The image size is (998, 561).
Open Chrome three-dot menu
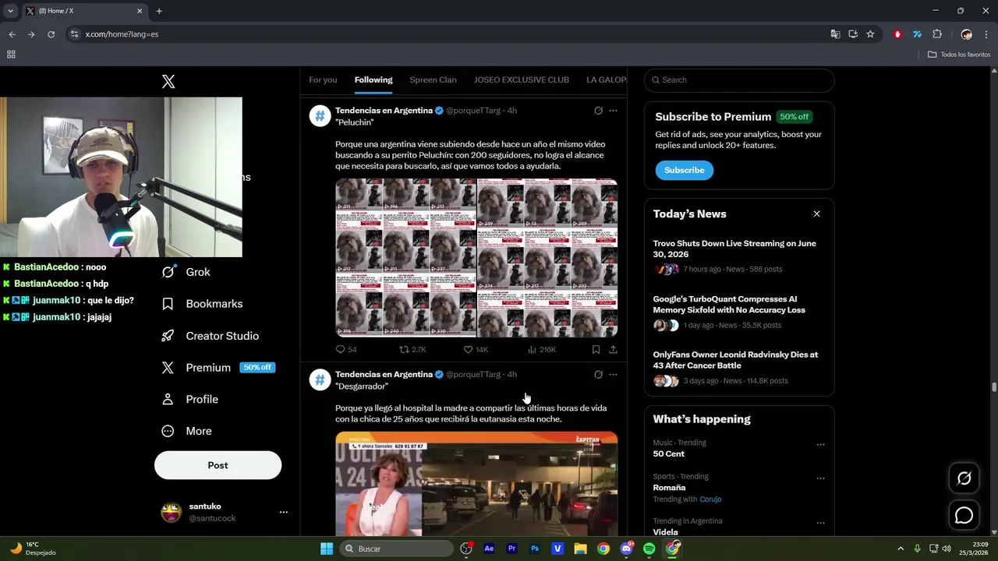pyautogui.click(x=986, y=34)
